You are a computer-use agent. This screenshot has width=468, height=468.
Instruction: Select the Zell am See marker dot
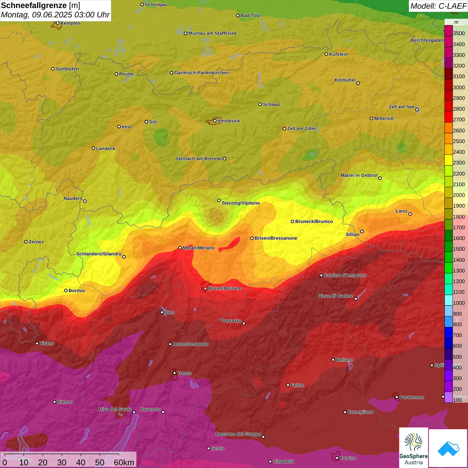417,109
